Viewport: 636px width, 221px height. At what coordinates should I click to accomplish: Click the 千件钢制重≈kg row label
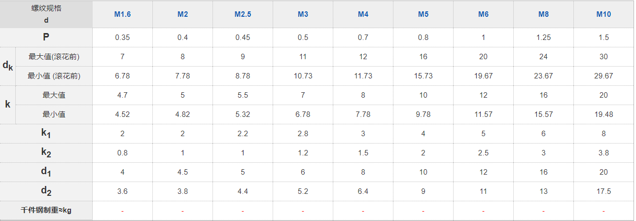coord(46,211)
